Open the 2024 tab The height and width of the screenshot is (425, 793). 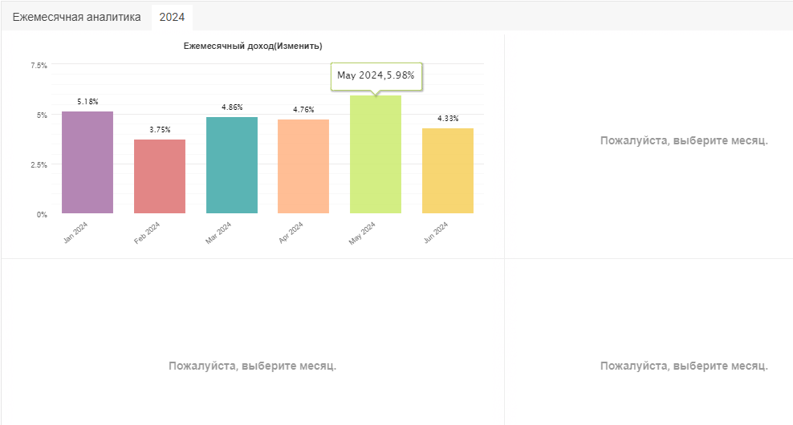[x=172, y=17]
